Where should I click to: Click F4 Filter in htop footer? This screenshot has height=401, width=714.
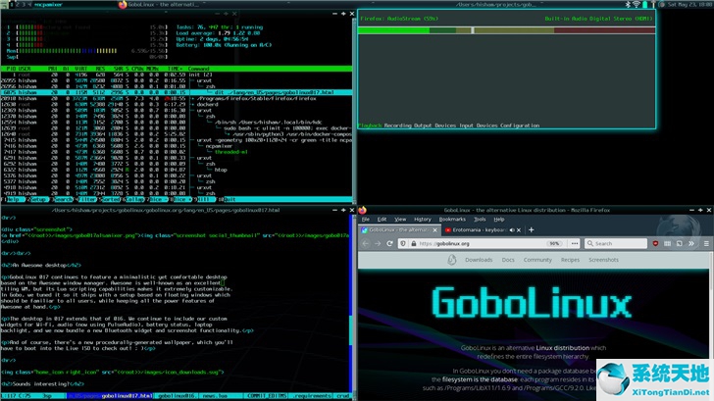(x=86, y=199)
